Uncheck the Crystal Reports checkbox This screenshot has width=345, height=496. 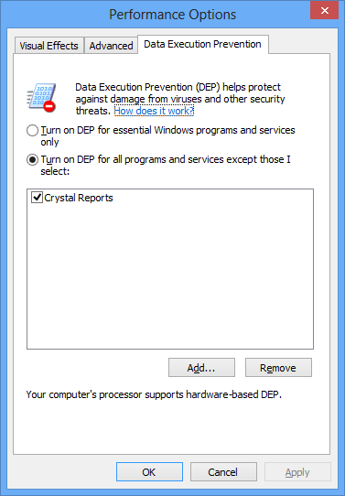37,198
